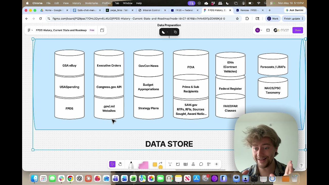The width and height of the screenshot is (329, 185).
Task: Select the GSA eBuy cylinder
Action: (69, 63)
